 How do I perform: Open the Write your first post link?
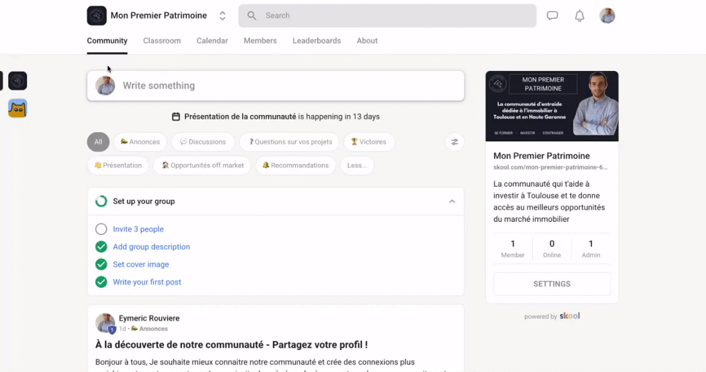click(147, 282)
